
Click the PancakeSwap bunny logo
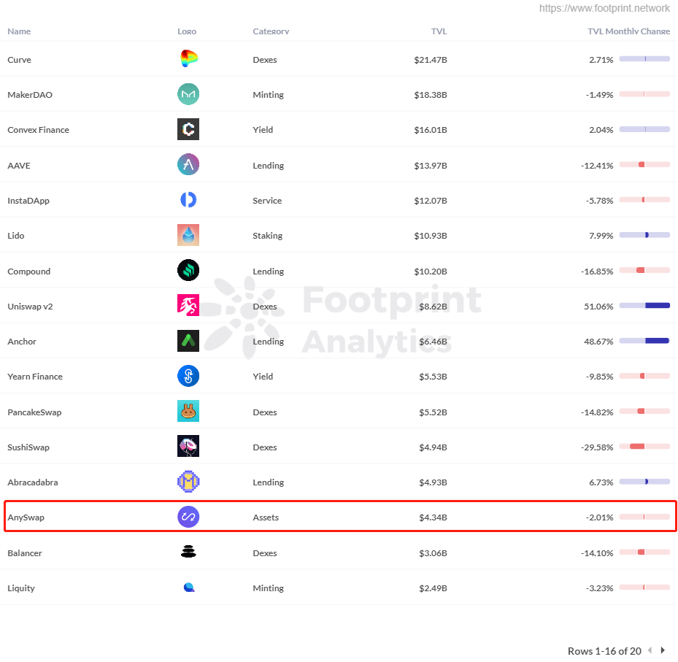[x=188, y=412]
